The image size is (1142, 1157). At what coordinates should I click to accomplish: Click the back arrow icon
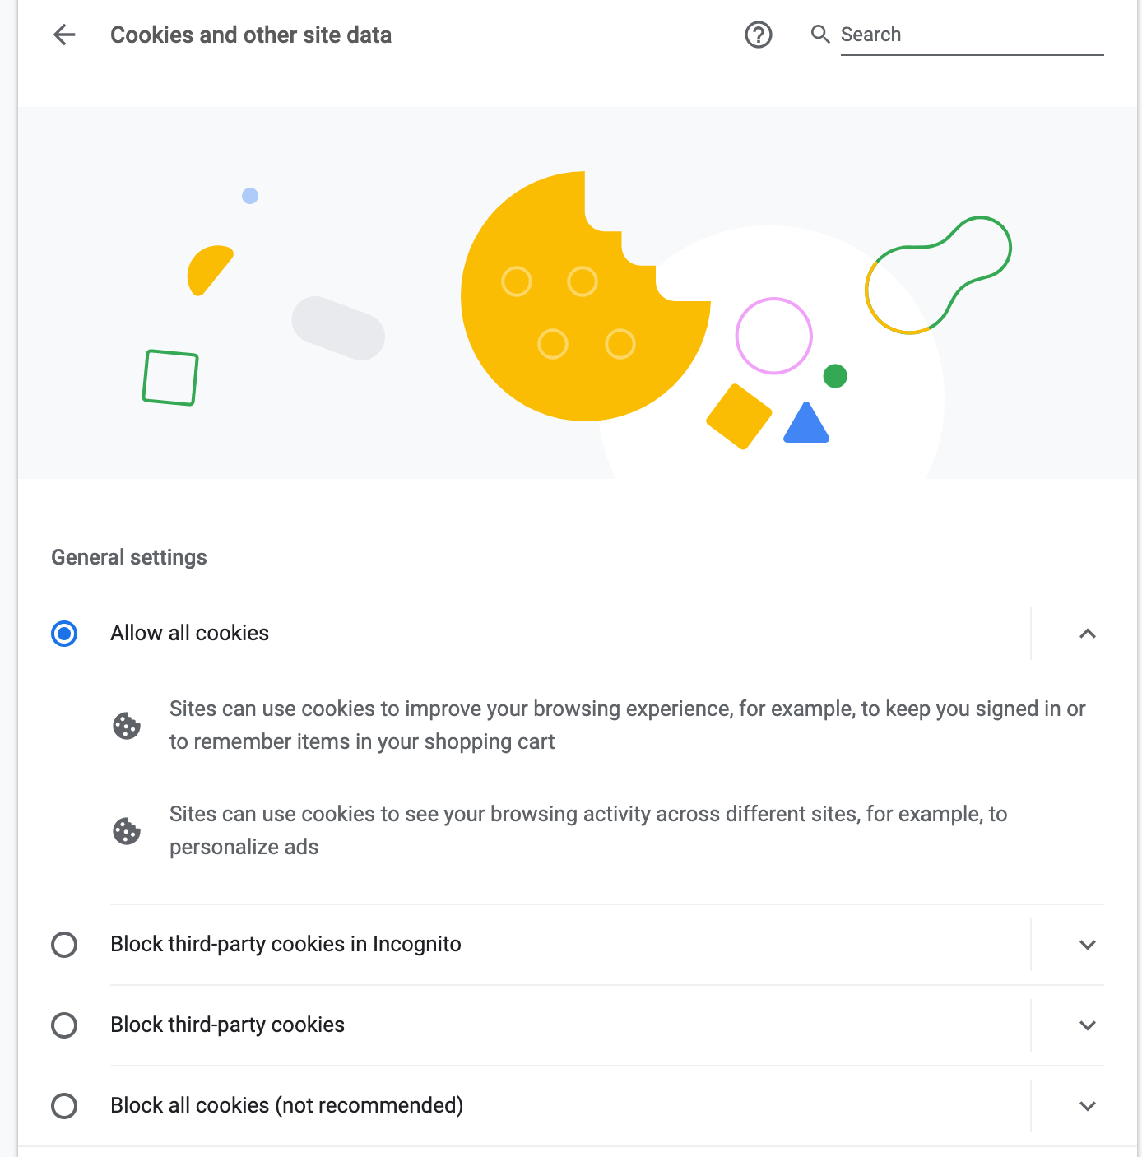coord(64,35)
